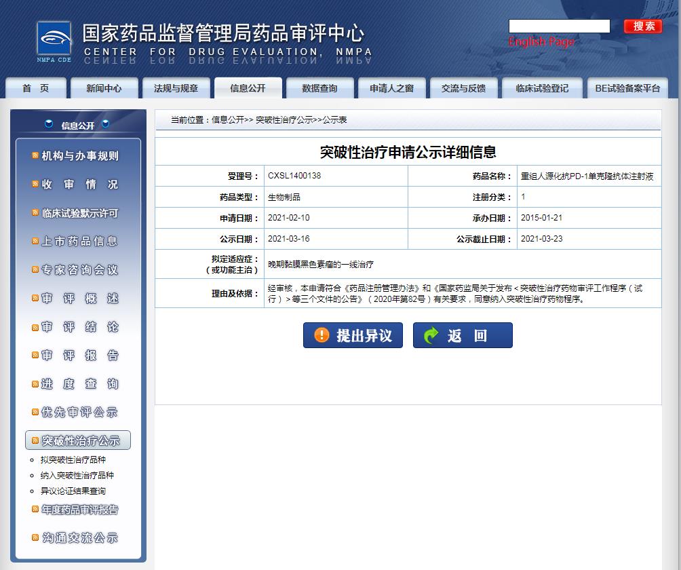
Task: Click the icon next to 专家咨询会议
Action: pos(35,270)
